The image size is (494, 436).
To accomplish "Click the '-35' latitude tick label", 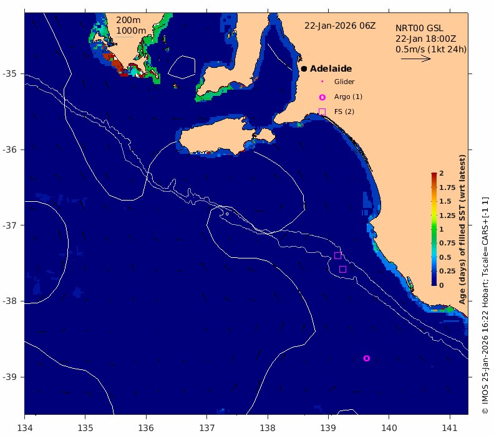I will pos(9,73).
